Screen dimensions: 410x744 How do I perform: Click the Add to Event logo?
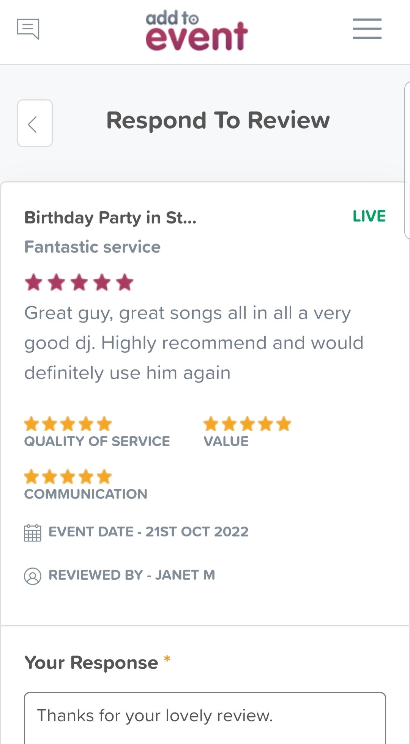pos(197,31)
